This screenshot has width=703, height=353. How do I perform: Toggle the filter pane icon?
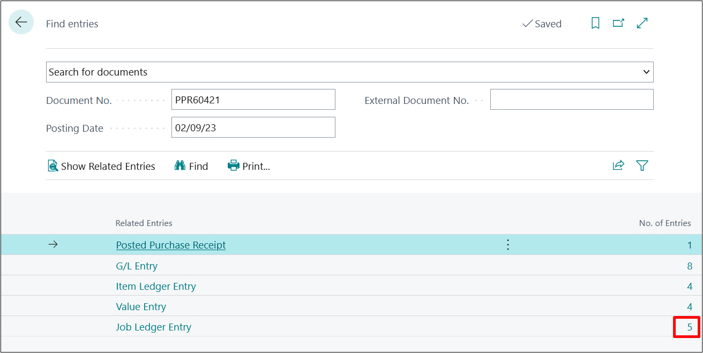(642, 166)
